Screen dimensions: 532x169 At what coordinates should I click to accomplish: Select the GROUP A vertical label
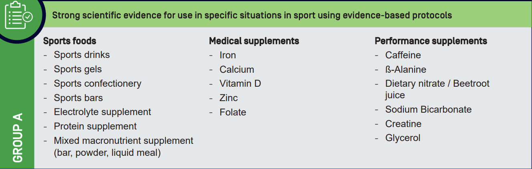(x=18, y=138)
